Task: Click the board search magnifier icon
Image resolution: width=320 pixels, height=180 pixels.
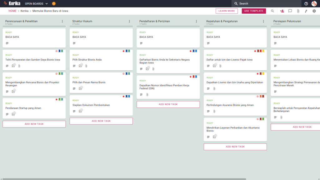Action: [272, 11]
